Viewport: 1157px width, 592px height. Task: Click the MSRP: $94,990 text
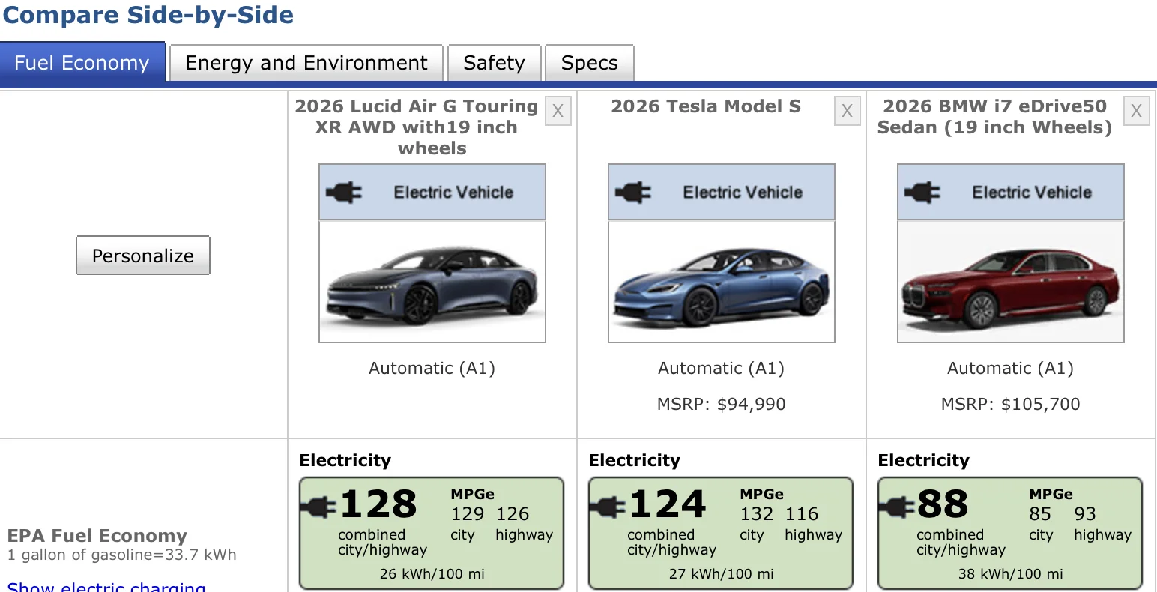[x=722, y=405]
